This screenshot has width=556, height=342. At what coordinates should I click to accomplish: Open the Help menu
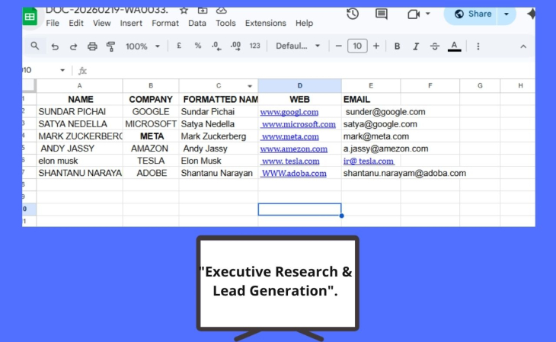[x=304, y=23]
